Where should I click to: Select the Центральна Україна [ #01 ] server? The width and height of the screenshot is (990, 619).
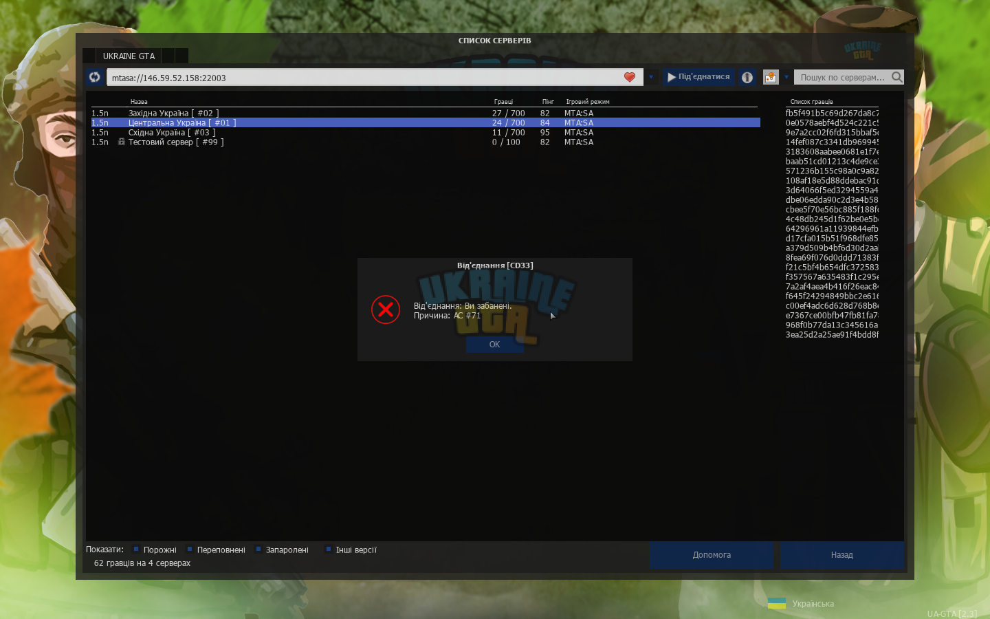click(x=426, y=122)
